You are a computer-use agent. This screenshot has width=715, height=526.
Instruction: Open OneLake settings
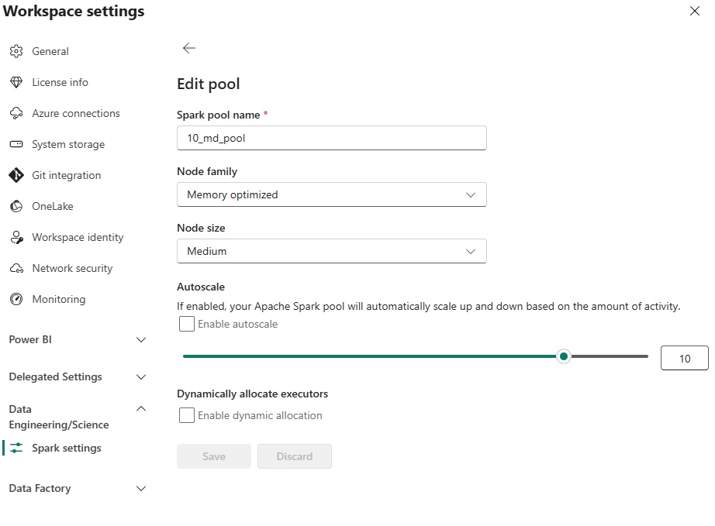click(53, 206)
